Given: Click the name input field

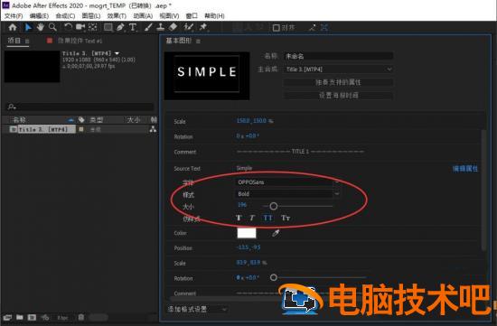Looking at the screenshot, I should (338, 56).
